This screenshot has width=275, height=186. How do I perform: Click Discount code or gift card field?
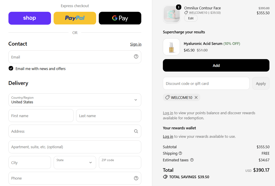point(206,83)
